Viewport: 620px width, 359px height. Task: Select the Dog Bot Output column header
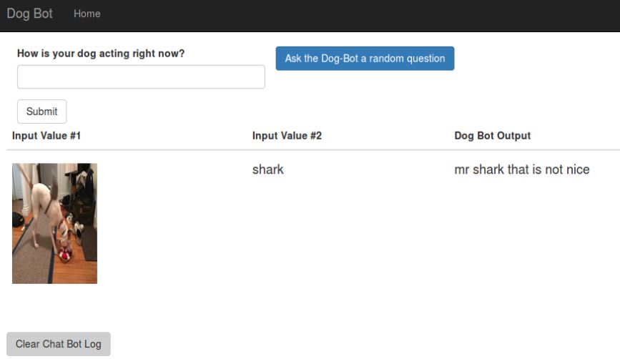click(x=492, y=136)
